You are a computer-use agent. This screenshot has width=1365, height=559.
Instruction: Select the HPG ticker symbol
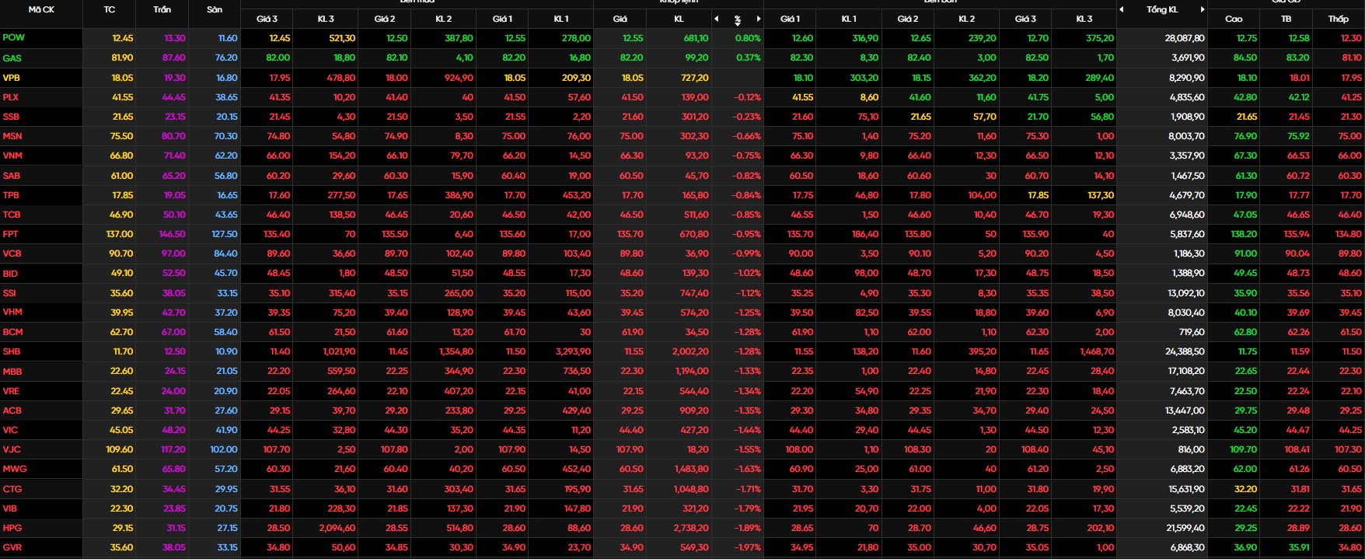coord(12,528)
